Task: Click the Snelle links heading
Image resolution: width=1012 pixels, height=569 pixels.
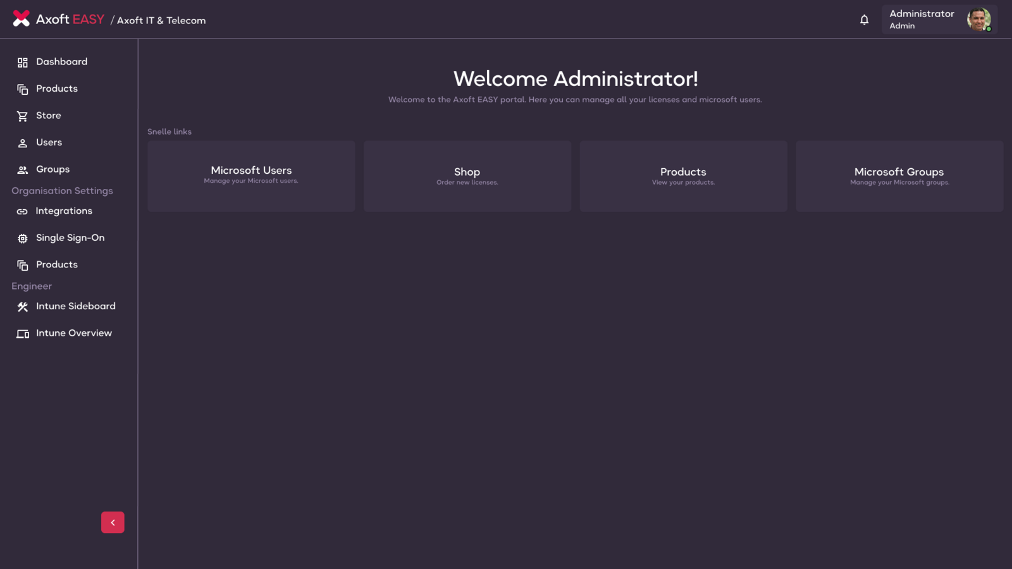Action: tap(170, 132)
